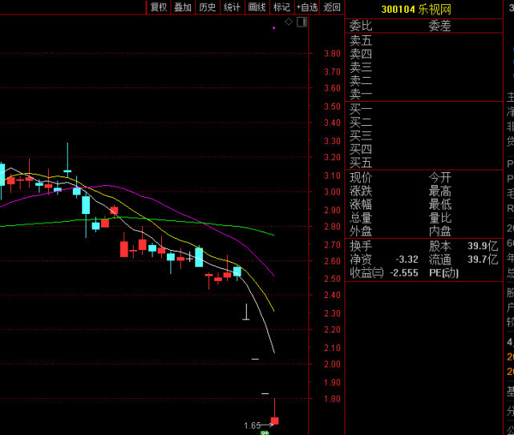Click the 量比 volume ratio label
Viewport: 514px width, 435px height.
click(x=440, y=218)
